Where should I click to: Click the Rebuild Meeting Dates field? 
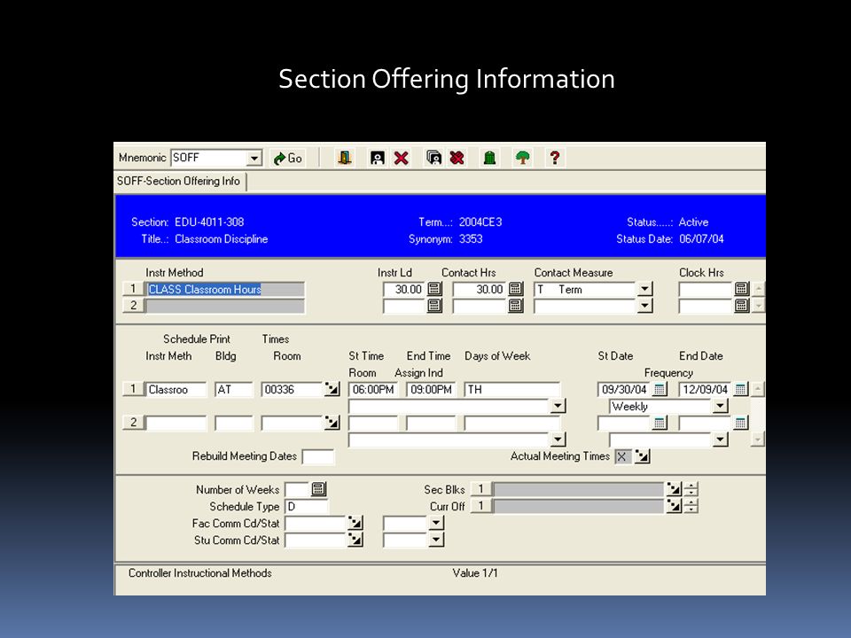(318, 457)
